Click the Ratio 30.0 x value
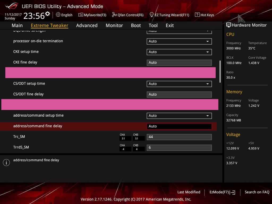The image size is (272, 204). click(231, 78)
